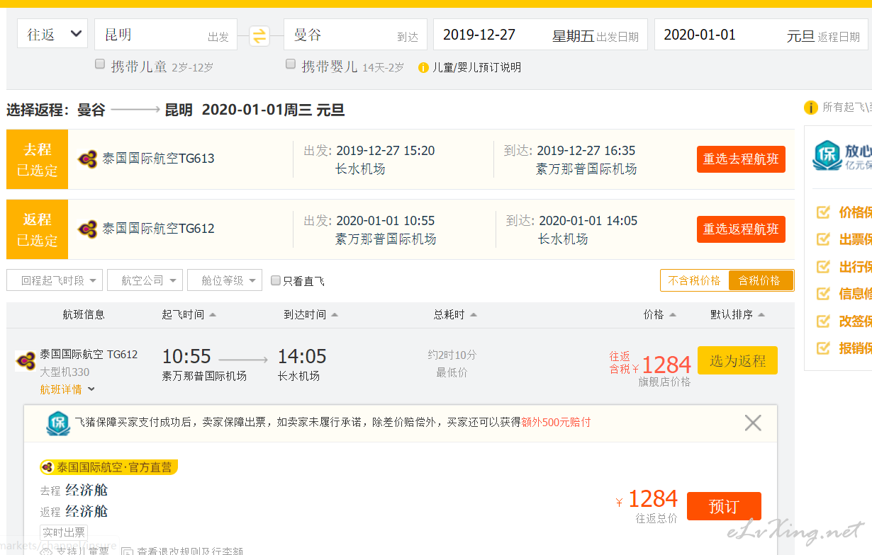Click 大型机330 aircraft type text

65,372
